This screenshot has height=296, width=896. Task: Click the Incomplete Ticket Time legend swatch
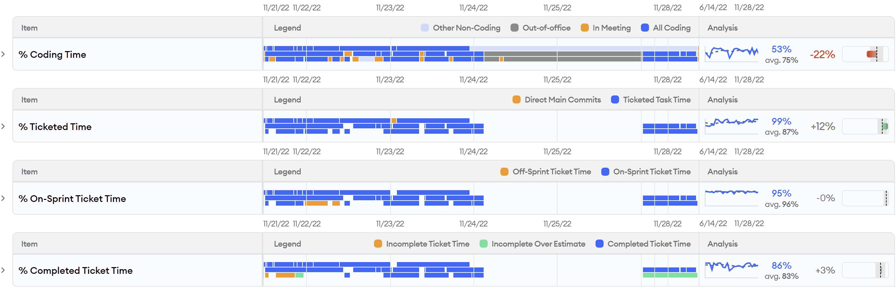pyautogui.click(x=378, y=244)
